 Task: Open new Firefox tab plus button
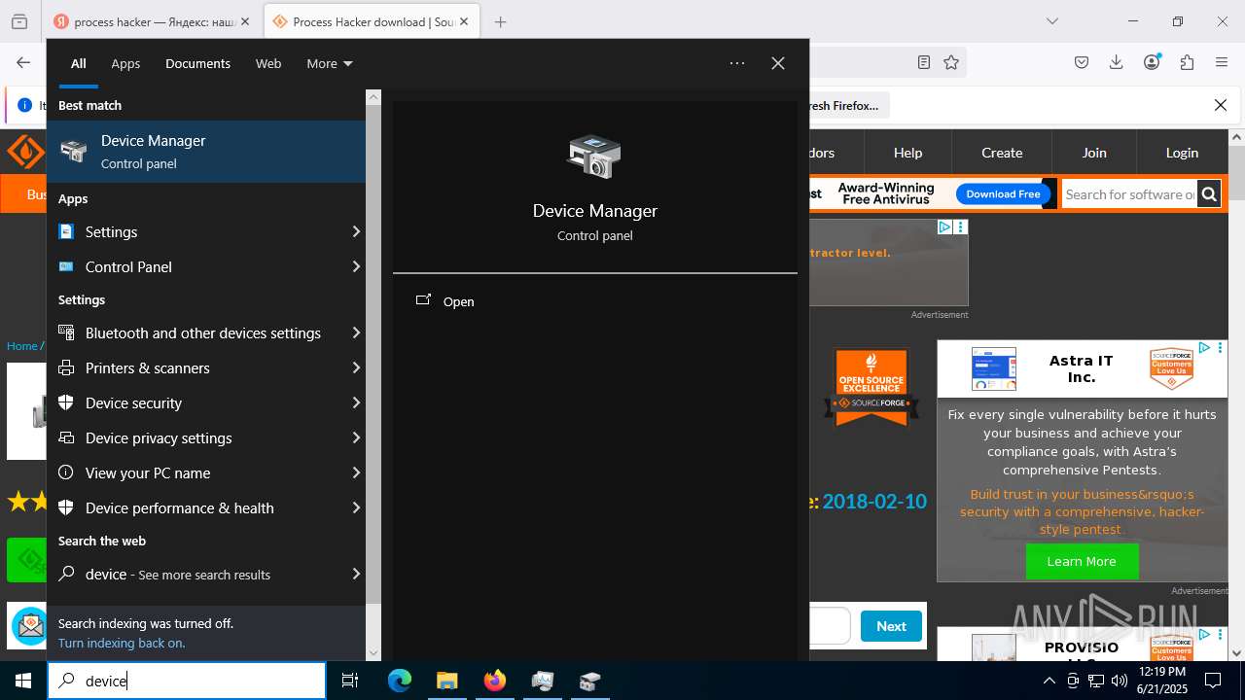(500, 21)
